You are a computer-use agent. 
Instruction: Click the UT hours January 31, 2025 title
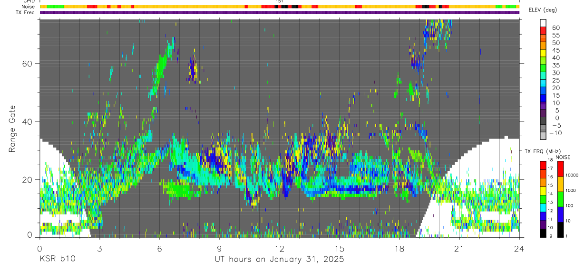[279, 260]
